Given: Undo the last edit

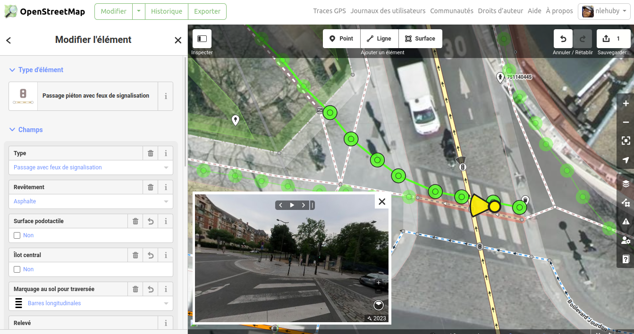Looking at the screenshot, I should tap(563, 39).
